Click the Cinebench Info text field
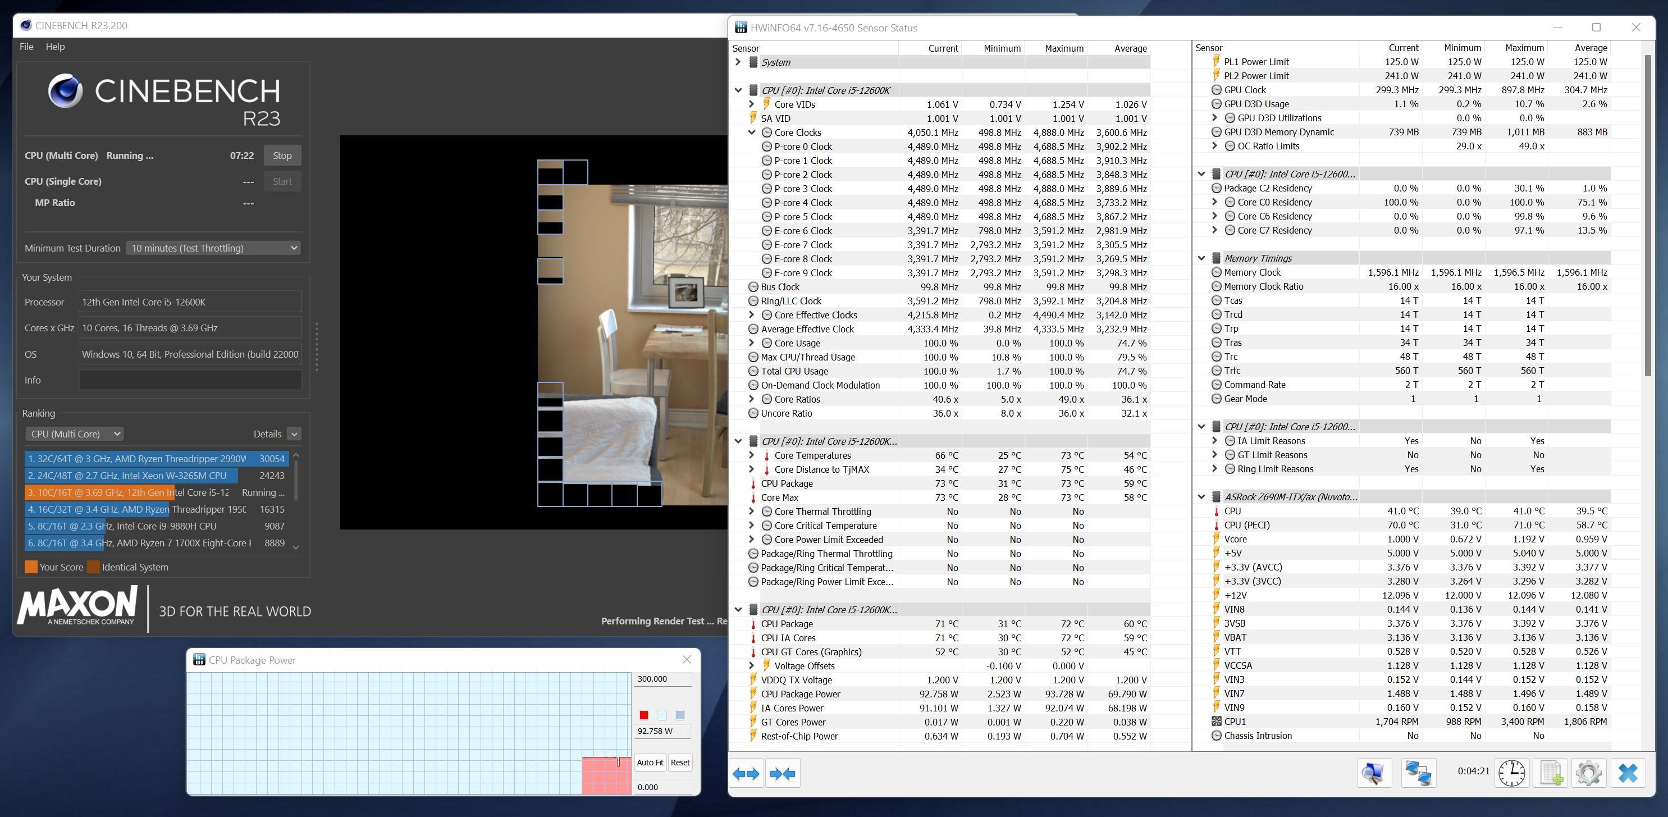 tap(190, 380)
